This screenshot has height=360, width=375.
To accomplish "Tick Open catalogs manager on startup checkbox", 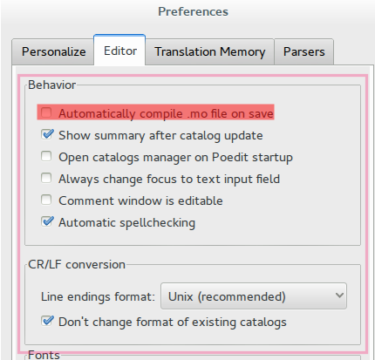I will point(46,156).
